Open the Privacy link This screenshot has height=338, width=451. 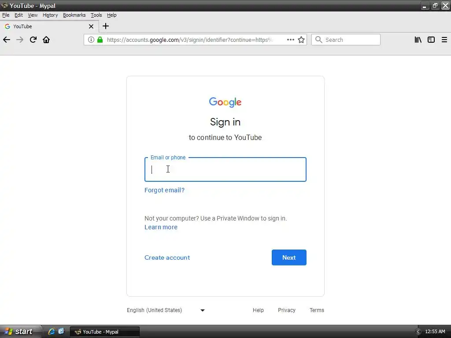pos(286,310)
